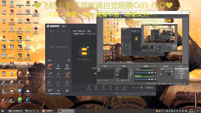Select the third scenes tab in 直播伴侣
The width and height of the screenshot is (201, 113).
pos(63,31)
